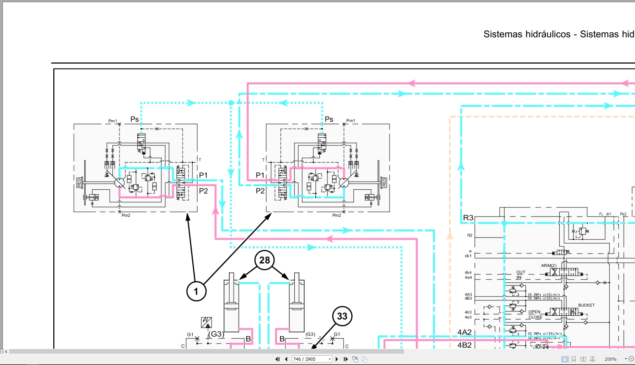Select facing pages view mode
The width and height of the screenshot is (635, 365).
[583, 359]
